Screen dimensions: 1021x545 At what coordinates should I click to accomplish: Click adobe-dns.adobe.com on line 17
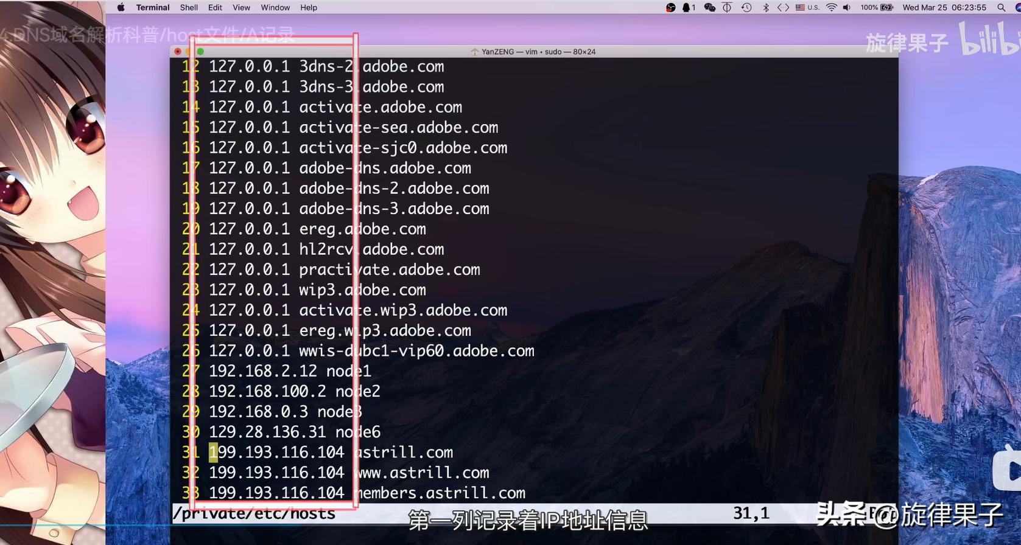[x=385, y=168]
